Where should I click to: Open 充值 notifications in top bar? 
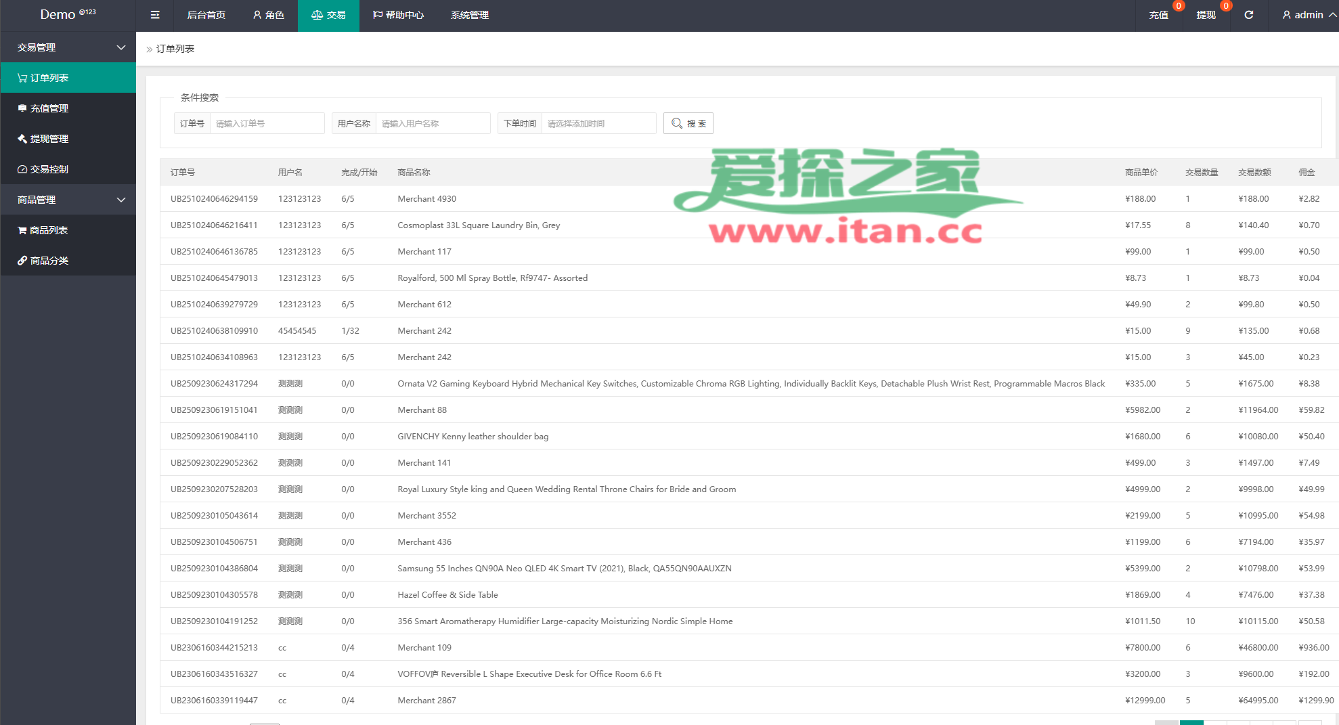point(1158,15)
